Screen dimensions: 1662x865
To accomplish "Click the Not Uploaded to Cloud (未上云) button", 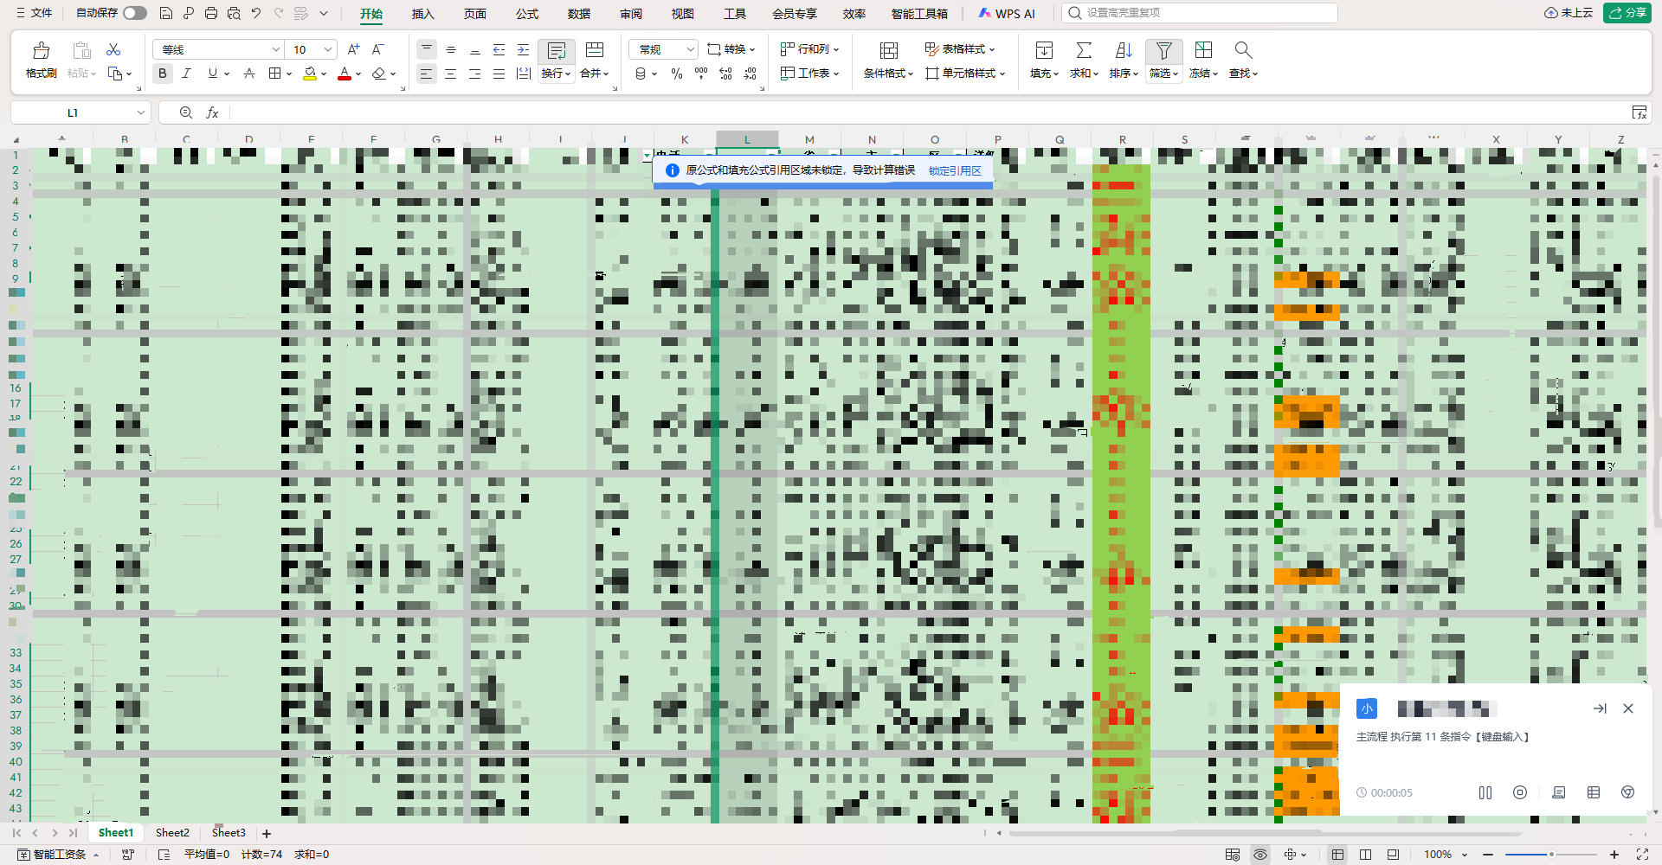I will coord(1569,13).
